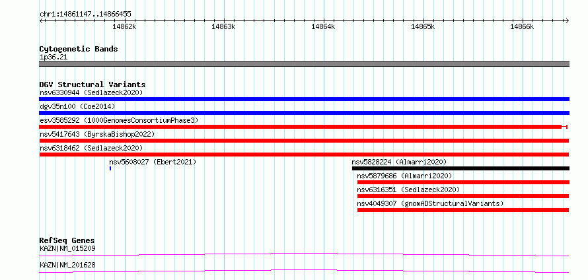Open the KAZN|NM_201628 gene label
588x280 pixels.
(67, 265)
